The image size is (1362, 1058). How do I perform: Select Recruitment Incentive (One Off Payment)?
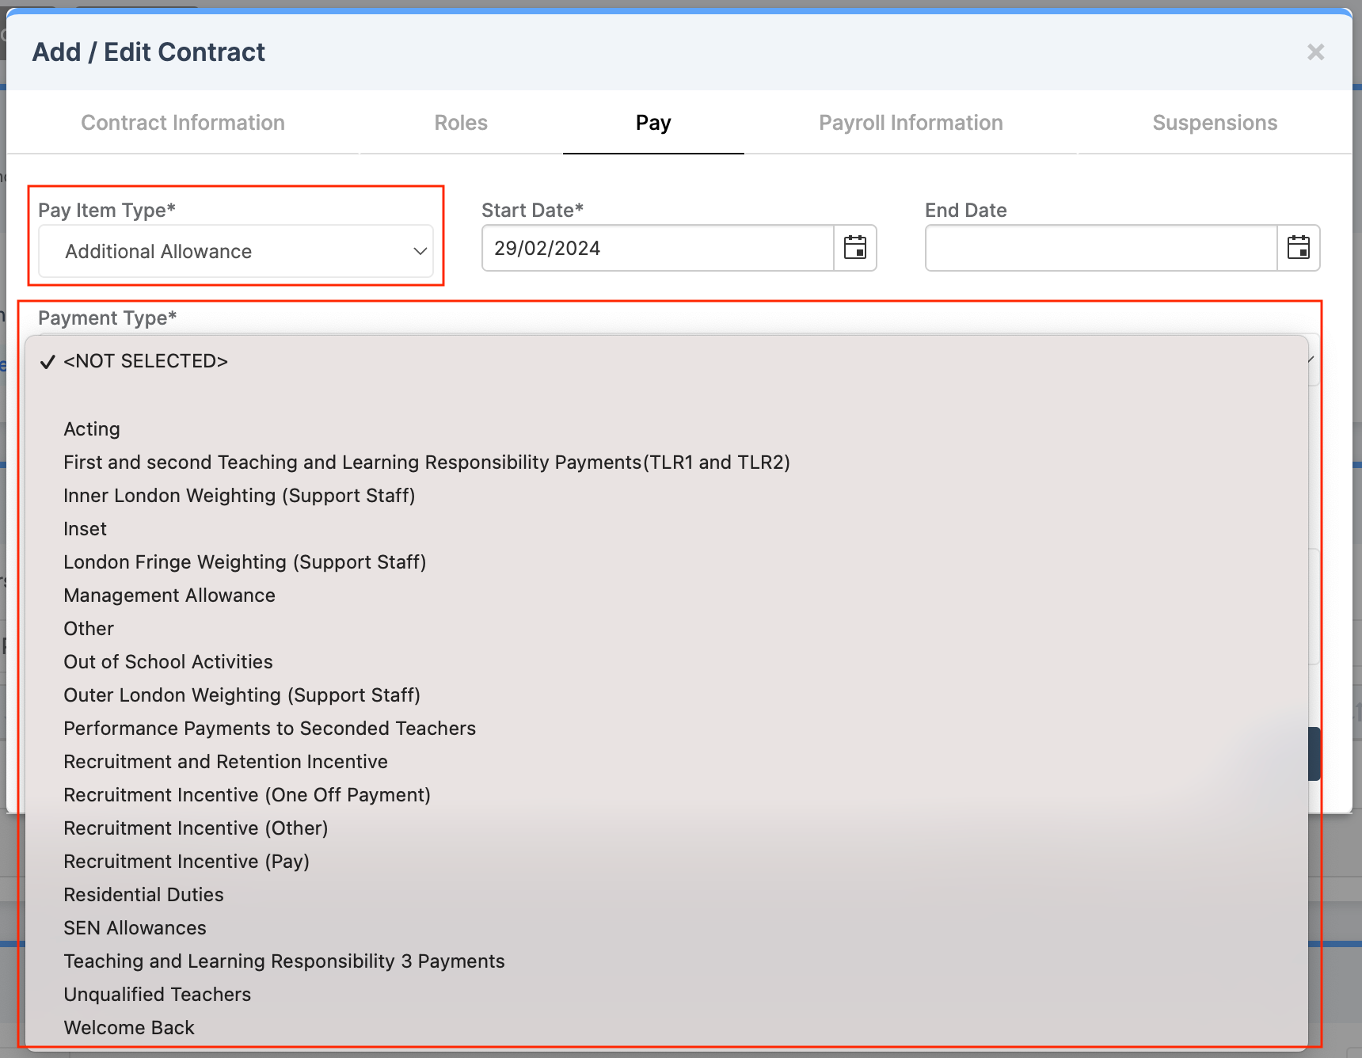pos(247,795)
